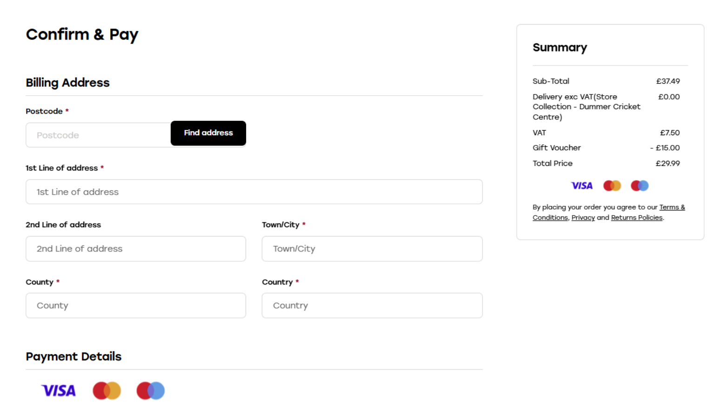
Task: Open the Terms & Conditions link
Action: [x=672, y=207]
